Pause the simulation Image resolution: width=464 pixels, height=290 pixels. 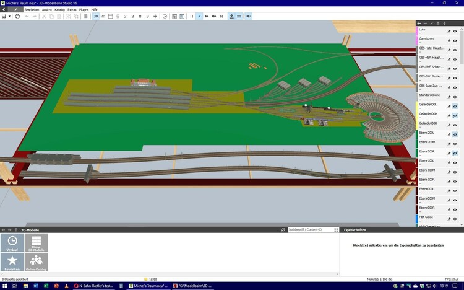coord(191,16)
